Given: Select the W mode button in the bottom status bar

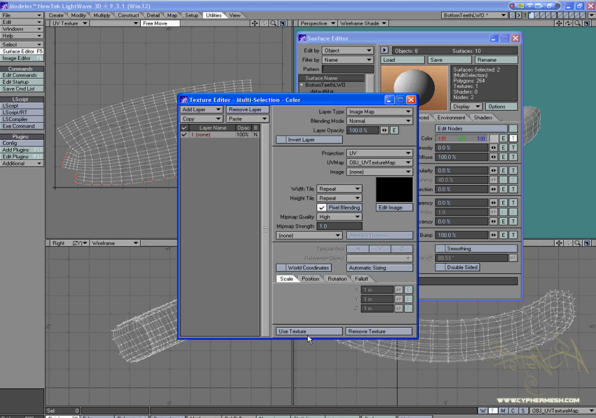Looking at the screenshot, I should click(x=483, y=410).
